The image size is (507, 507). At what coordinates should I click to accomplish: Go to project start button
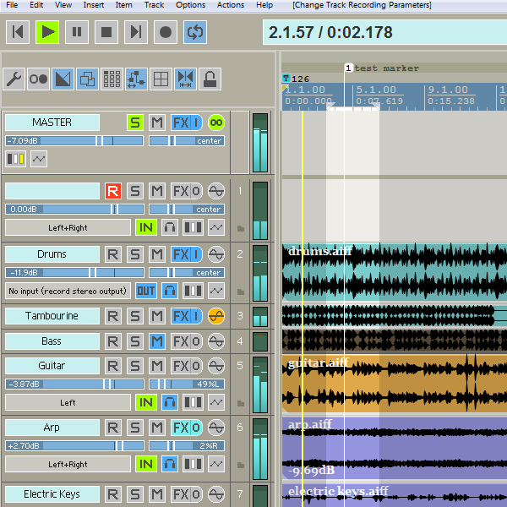tap(18, 33)
